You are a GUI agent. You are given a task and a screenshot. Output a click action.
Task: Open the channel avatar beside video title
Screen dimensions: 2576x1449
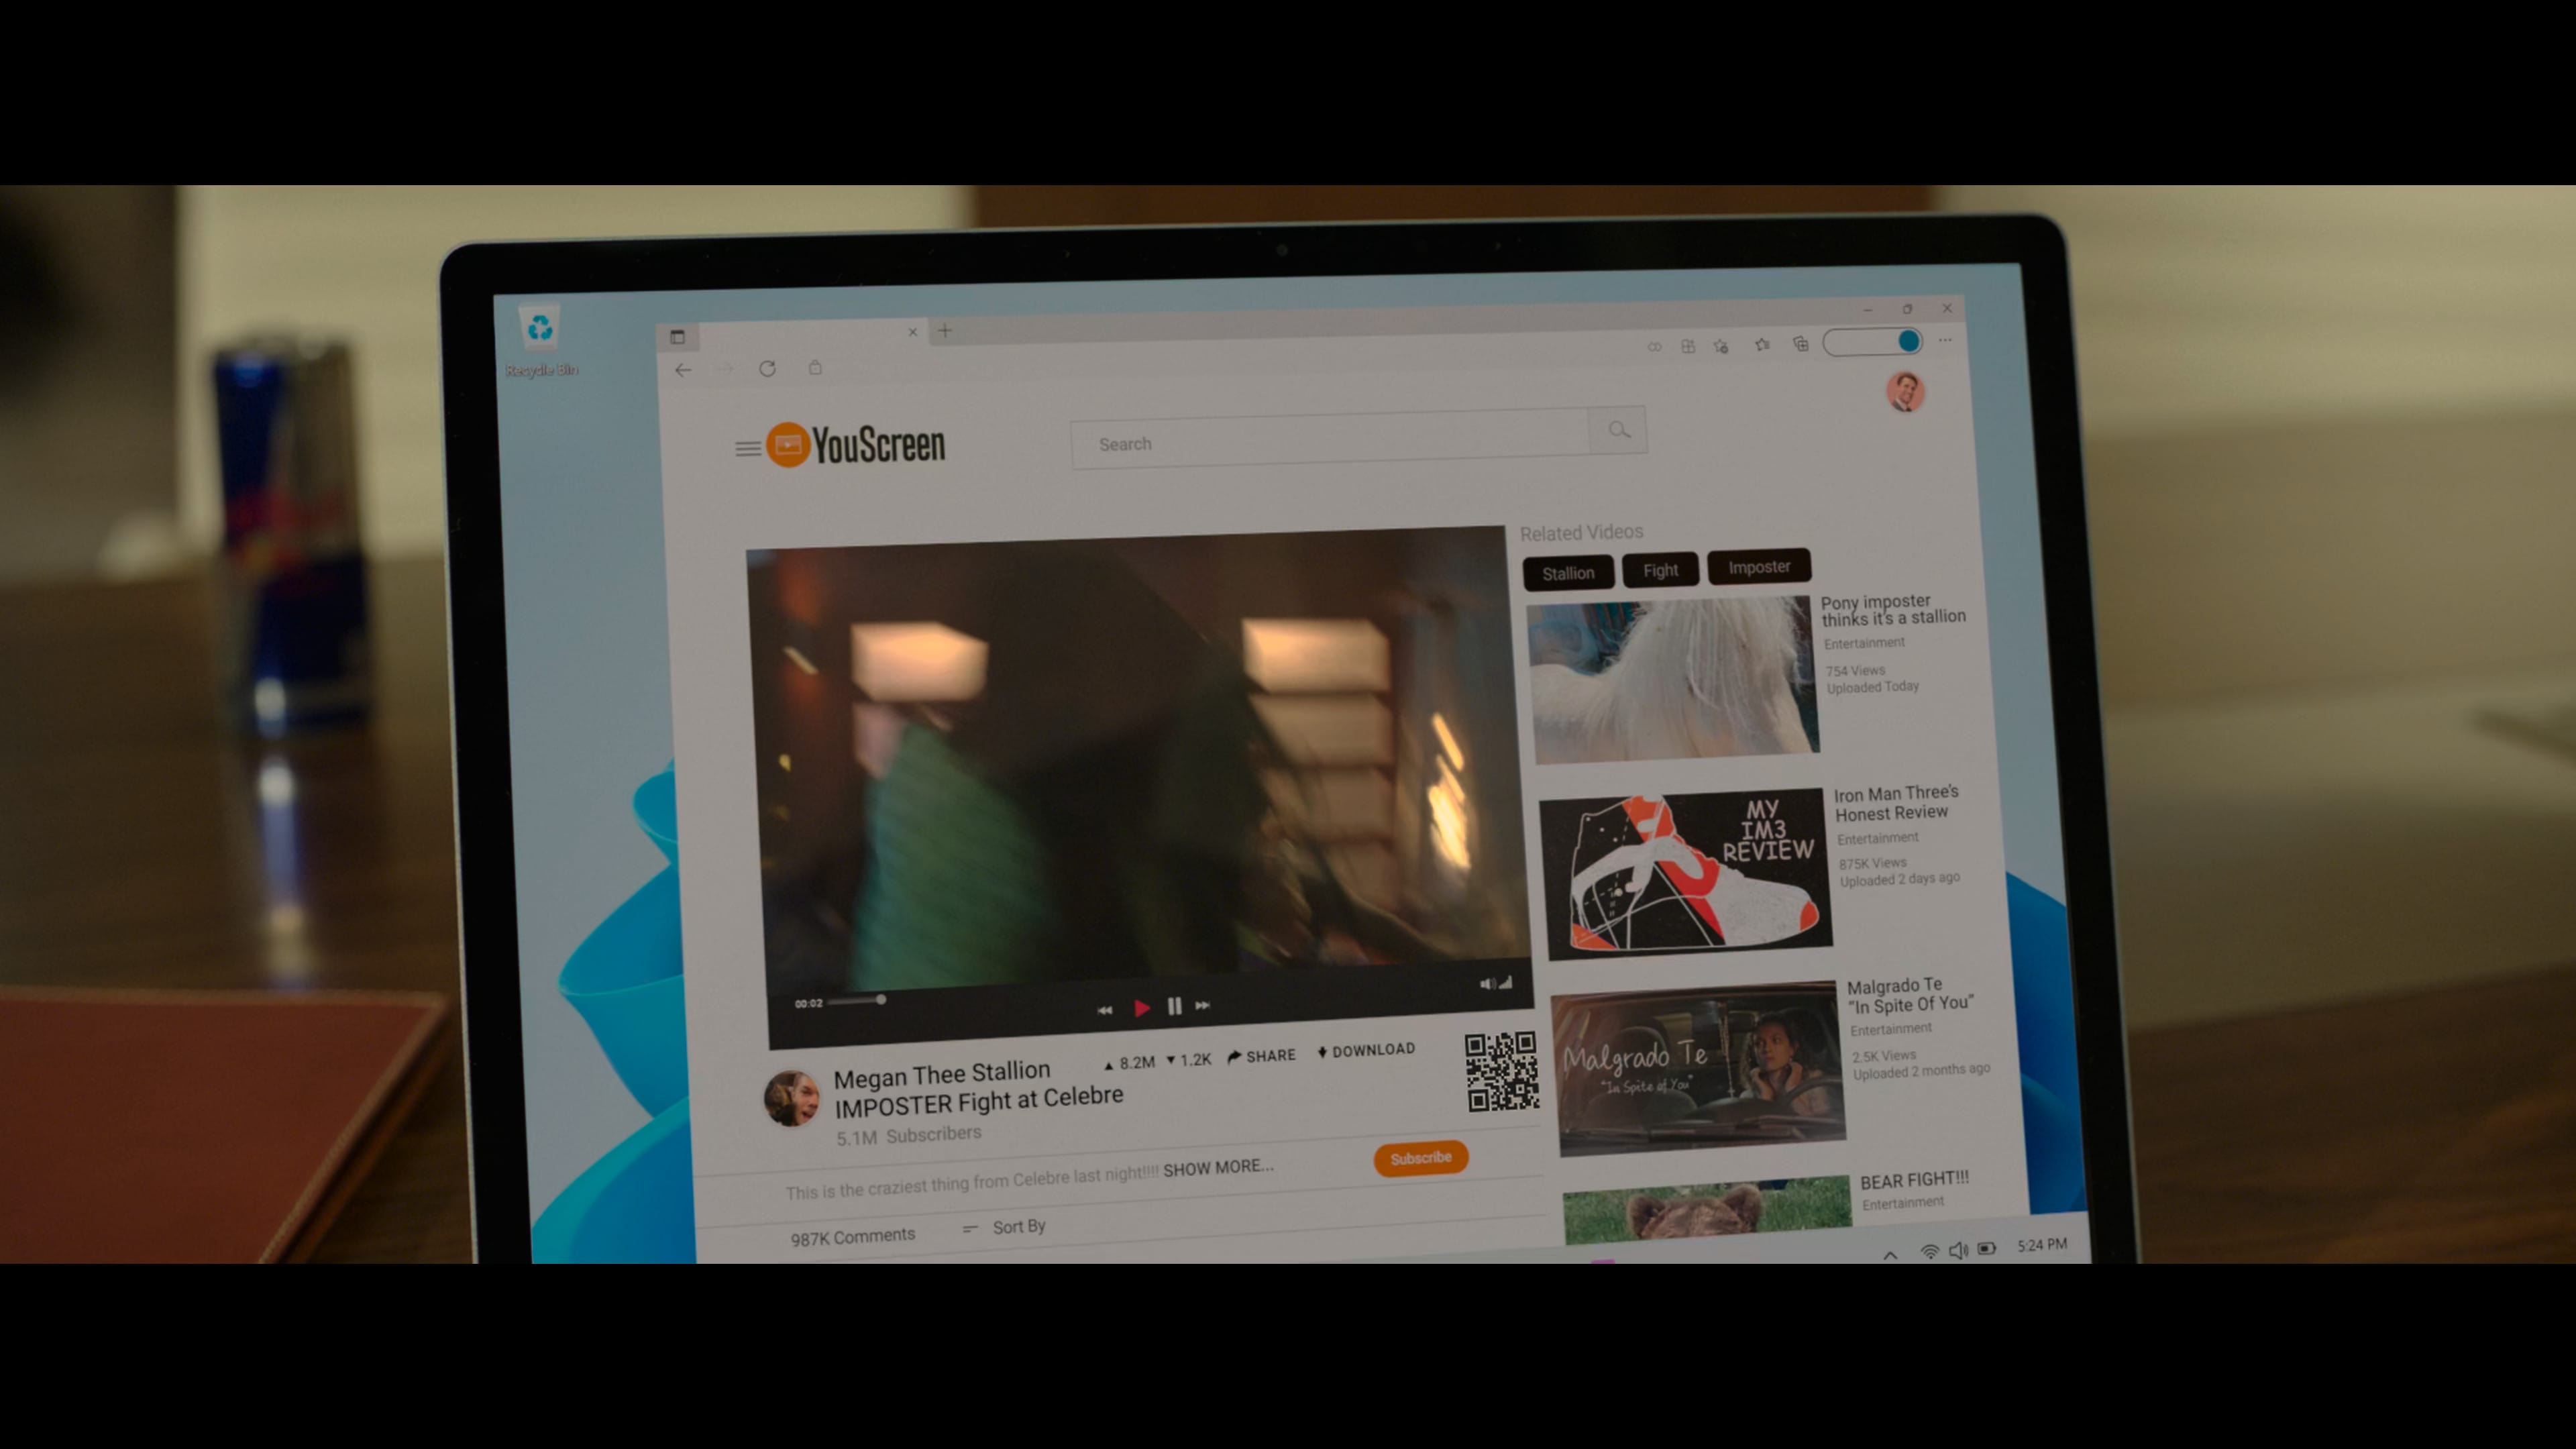point(792,1098)
